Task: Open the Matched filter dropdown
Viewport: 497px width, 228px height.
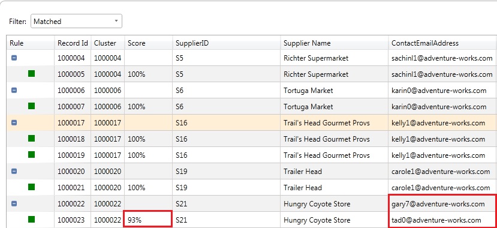Action: [76, 21]
